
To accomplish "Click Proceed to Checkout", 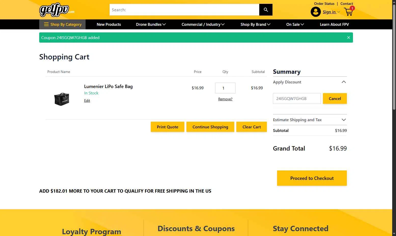I will [312, 178].
